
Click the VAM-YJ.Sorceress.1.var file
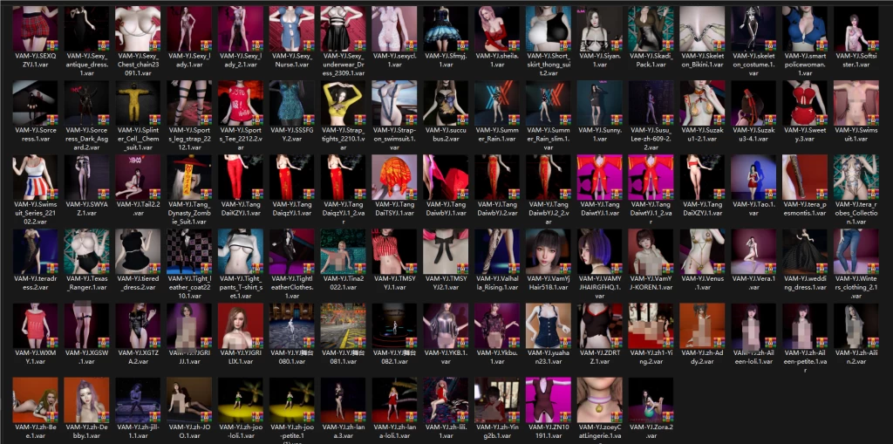point(35,103)
